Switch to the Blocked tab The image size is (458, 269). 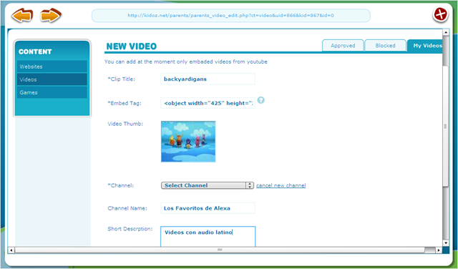385,46
